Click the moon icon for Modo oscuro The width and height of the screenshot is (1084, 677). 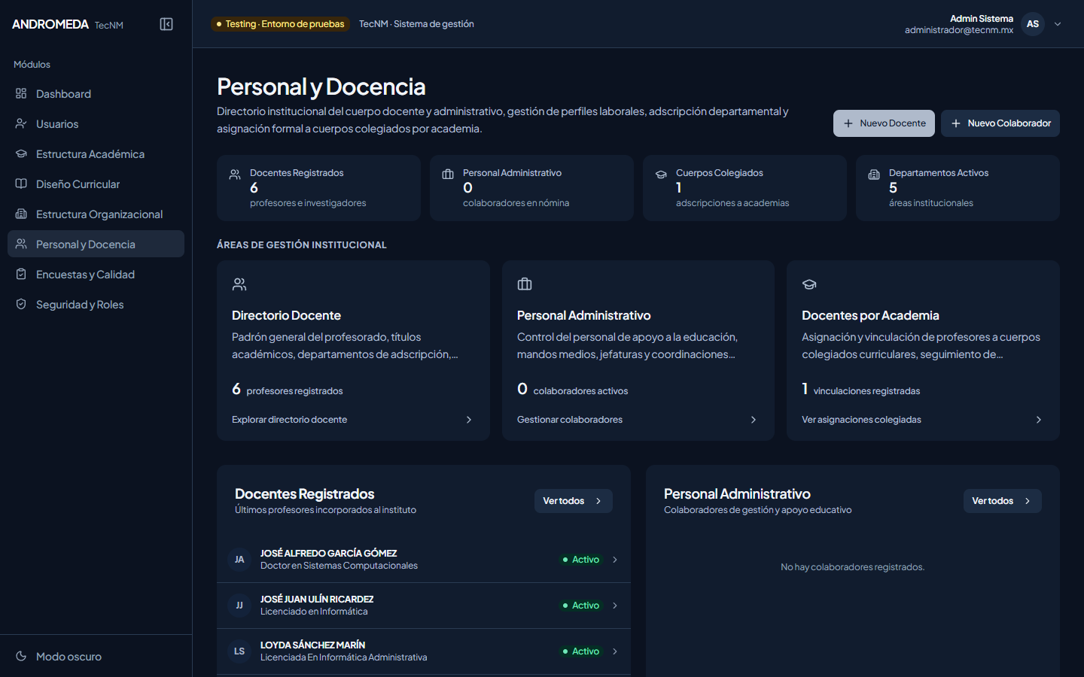(x=21, y=656)
